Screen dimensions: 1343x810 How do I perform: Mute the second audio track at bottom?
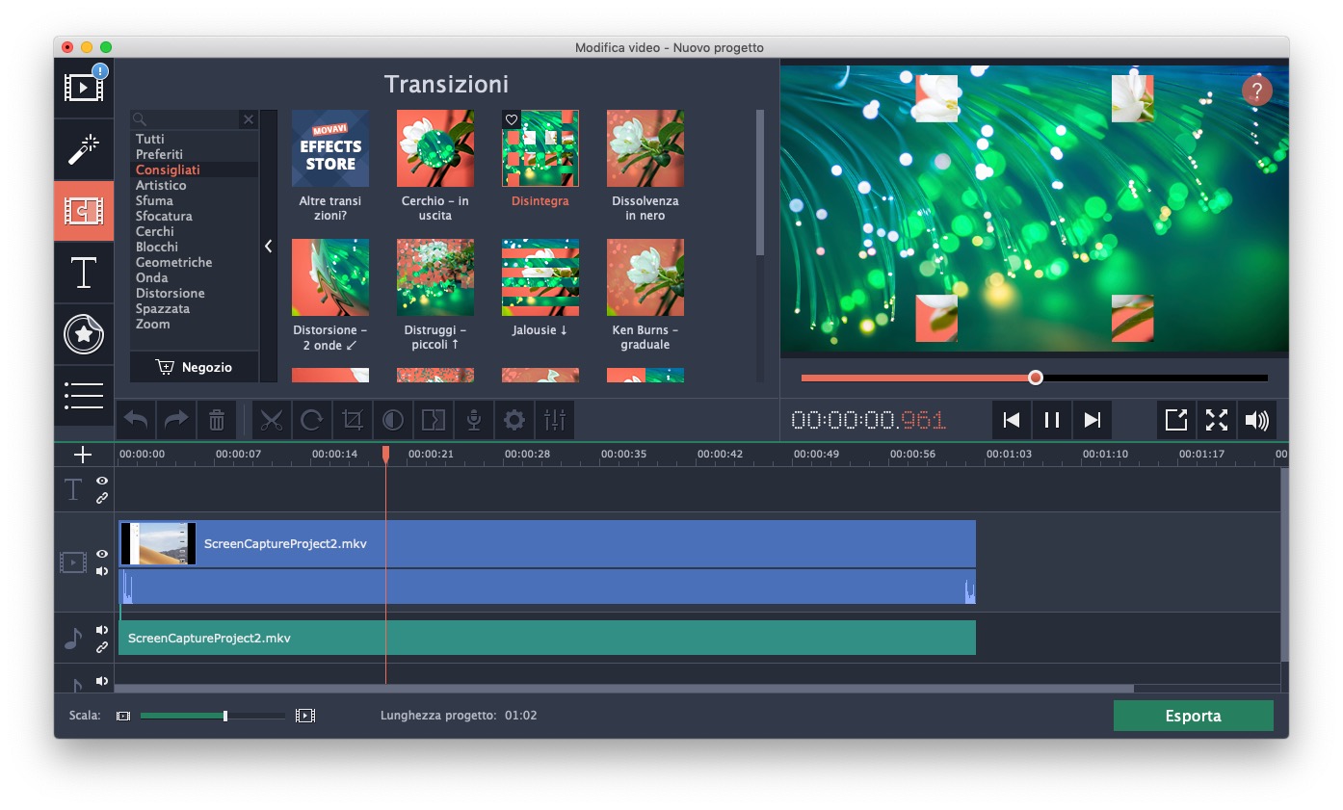(102, 681)
